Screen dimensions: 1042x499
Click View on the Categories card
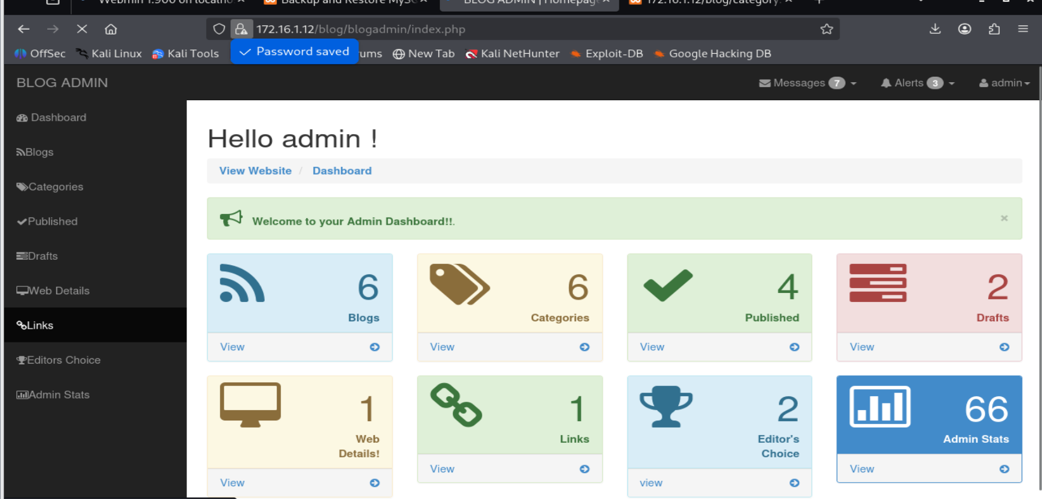click(x=442, y=347)
